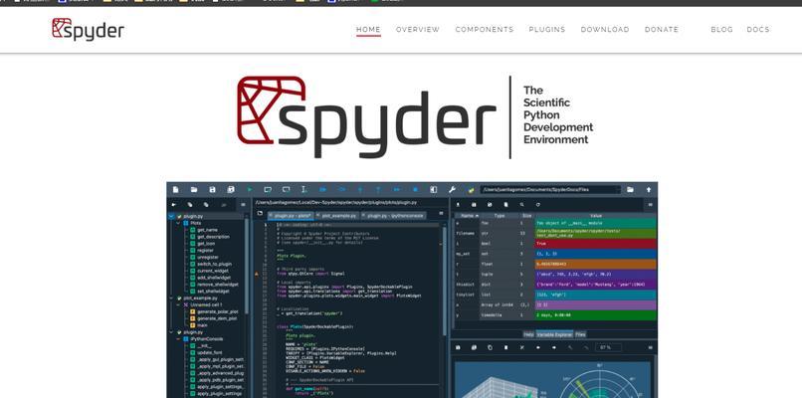The height and width of the screenshot is (398, 802).
Task: Show the next plot with the right arrow
Action: 554,347
